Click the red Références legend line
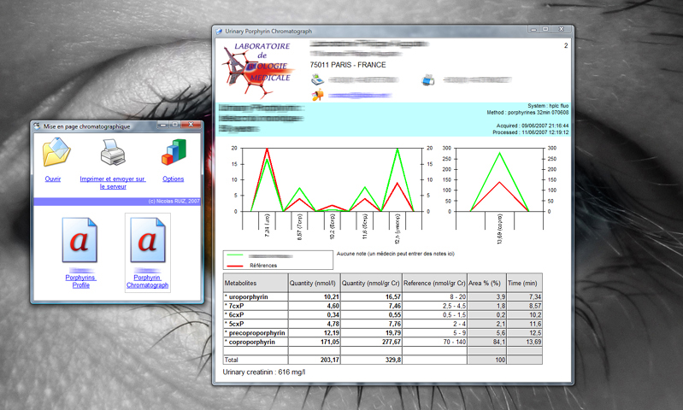Image resolution: width=683 pixels, height=410 pixels. coord(244,266)
